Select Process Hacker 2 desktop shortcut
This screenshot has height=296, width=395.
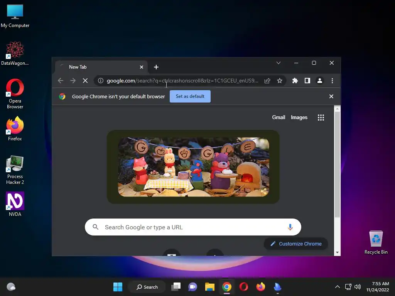click(15, 170)
